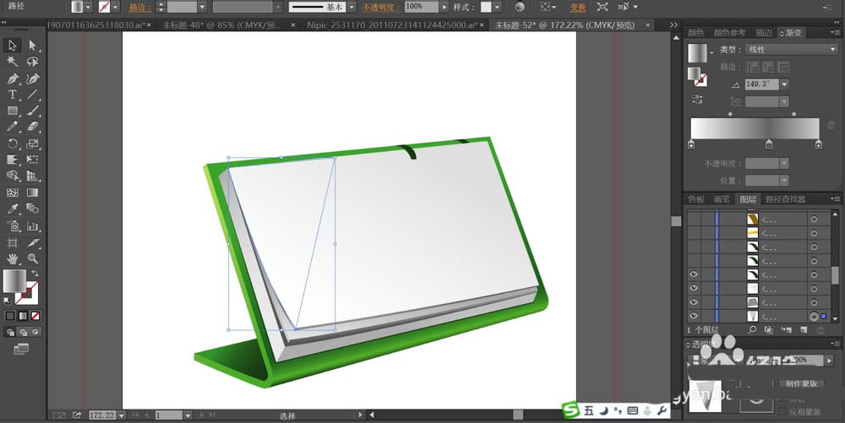This screenshot has height=423, width=845.
Task: Switch to document tab 未标题-48*
Action: (221, 24)
